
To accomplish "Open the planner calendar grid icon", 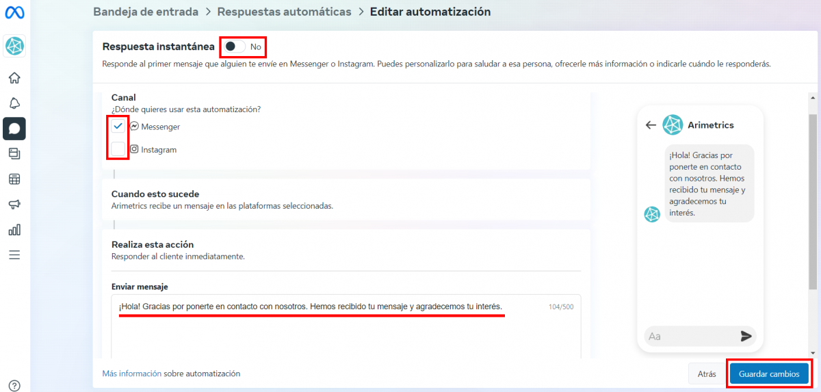I will tap(14, 179).
